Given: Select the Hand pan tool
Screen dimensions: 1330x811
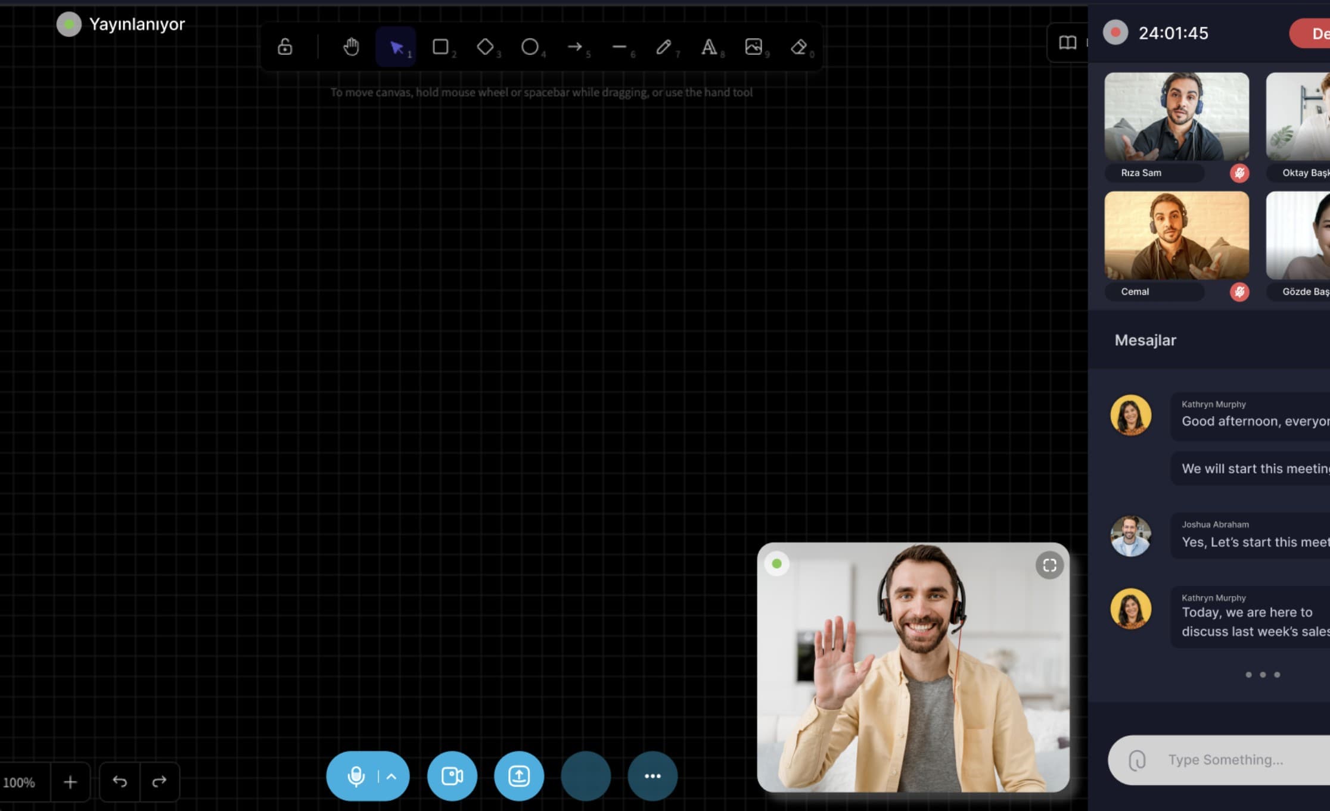Looking at the screenshot, I should tap(351, 46).
